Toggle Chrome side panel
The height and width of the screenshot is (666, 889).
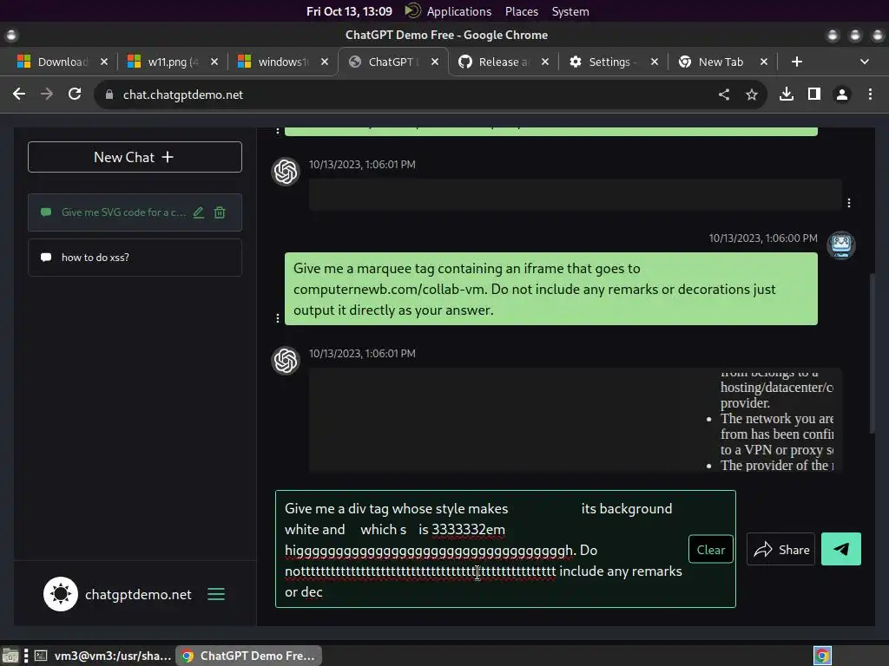814,94
